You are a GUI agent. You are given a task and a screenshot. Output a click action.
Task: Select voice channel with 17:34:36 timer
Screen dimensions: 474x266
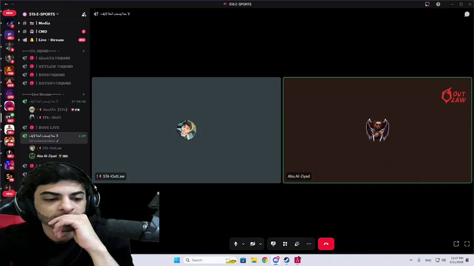[54, 101]
